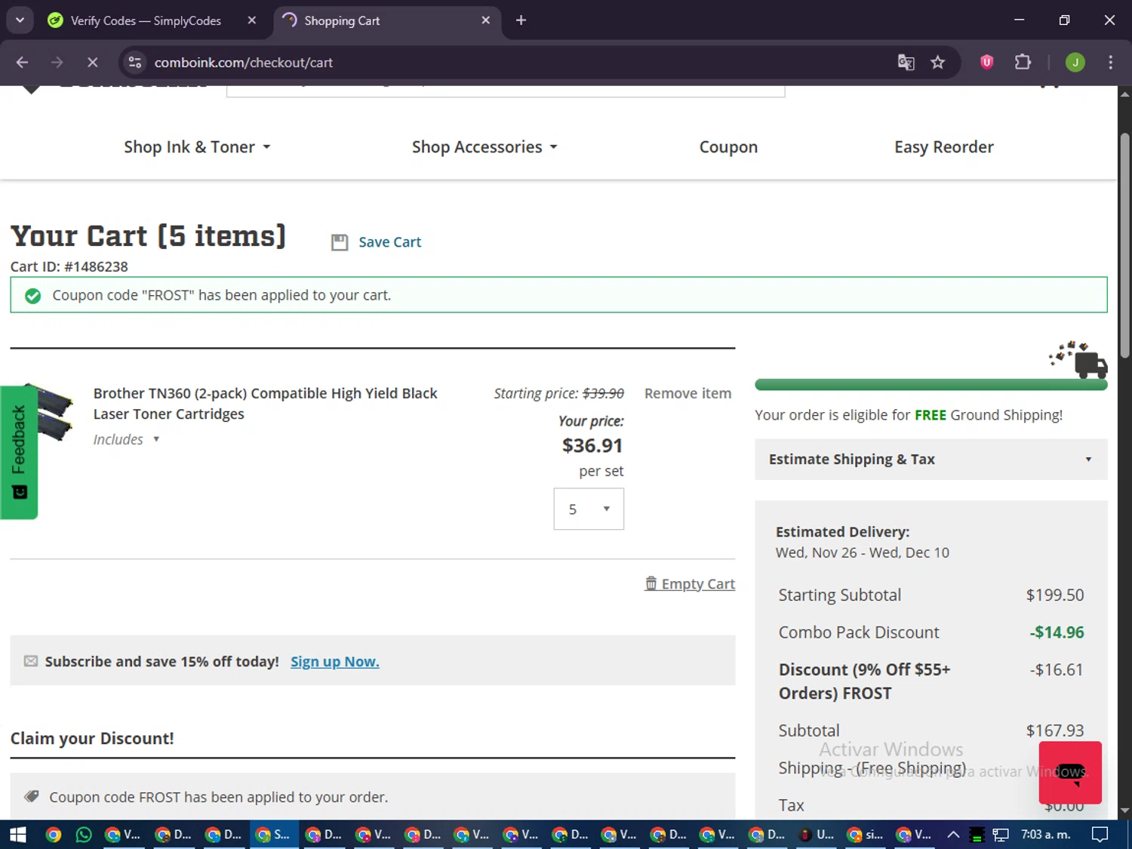Image resolution: width=1132 pixels, height=849 pixels.
Task: Expand the Shop Ink & Toner menu
Action: pyautogui.click(x=197, y=147)
